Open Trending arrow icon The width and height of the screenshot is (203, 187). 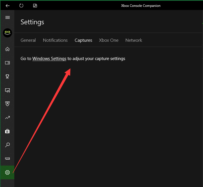pyautogui.click(x=7, y=118)
